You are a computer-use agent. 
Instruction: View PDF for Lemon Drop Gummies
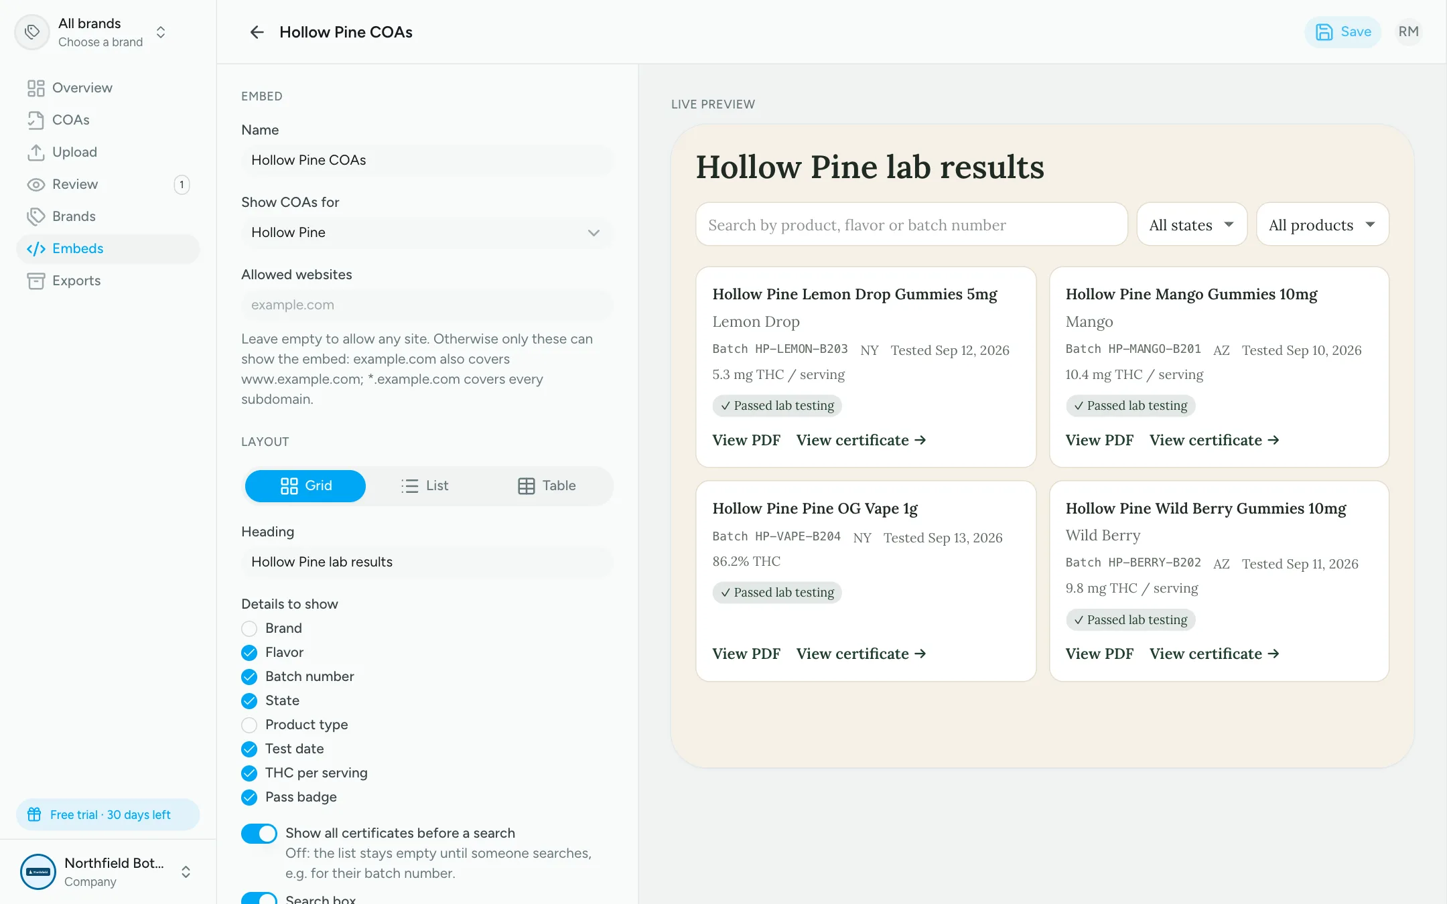pos(746,440)
